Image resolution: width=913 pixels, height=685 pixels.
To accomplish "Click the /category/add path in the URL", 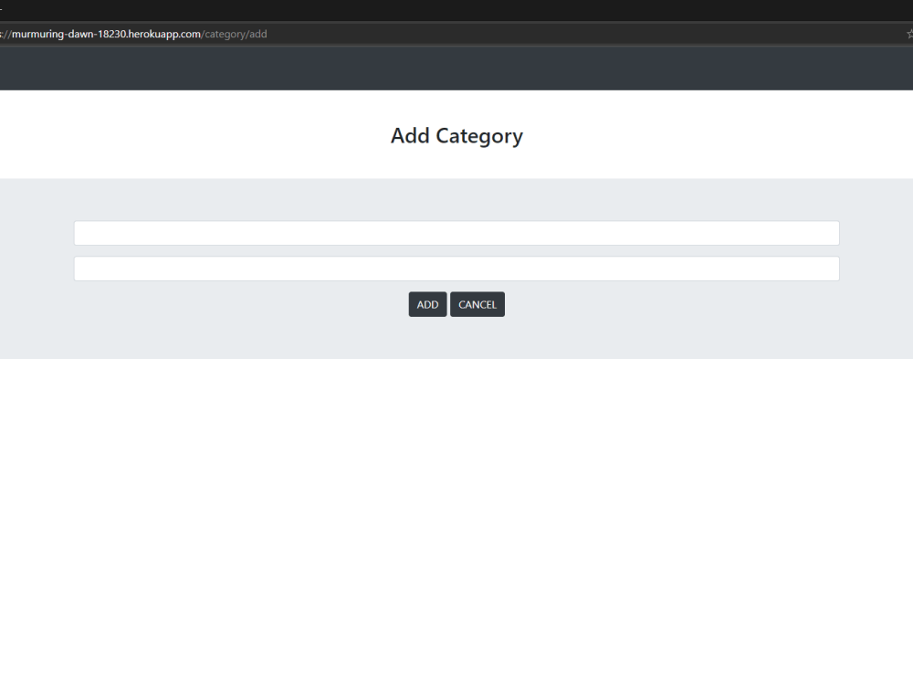I will pos(235,34).
